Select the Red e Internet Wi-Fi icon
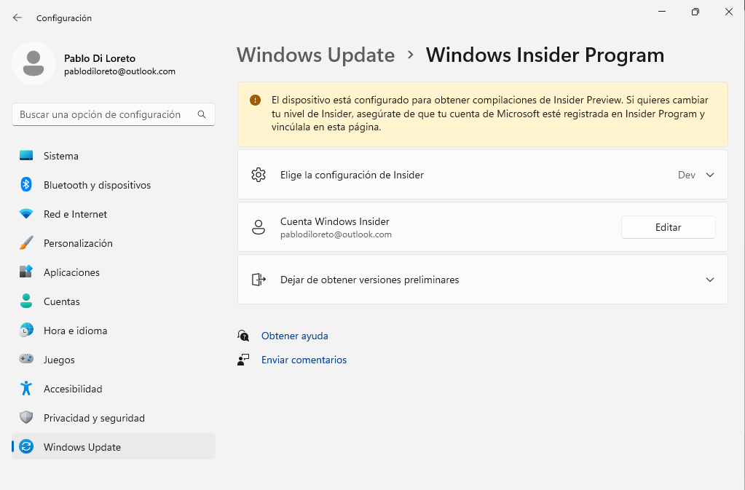Viewport: 745px width, 490px height. pyautogui.click(x=26, y=214)
